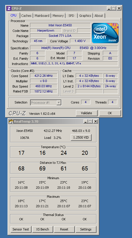Click the maximum timestamp 20:11:21
The height and width of the screenshot is (238, 132).
42,206
